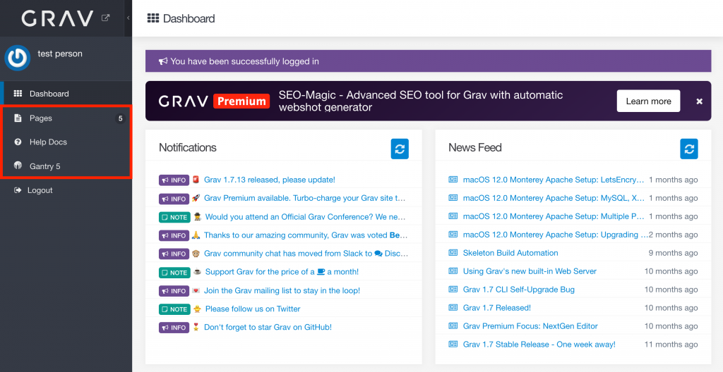Click the INFO badge on mailing list row

point(174,291)
